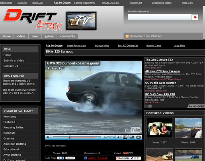Open the Featured category
205x161 pixels.
[x=9, y=122]
